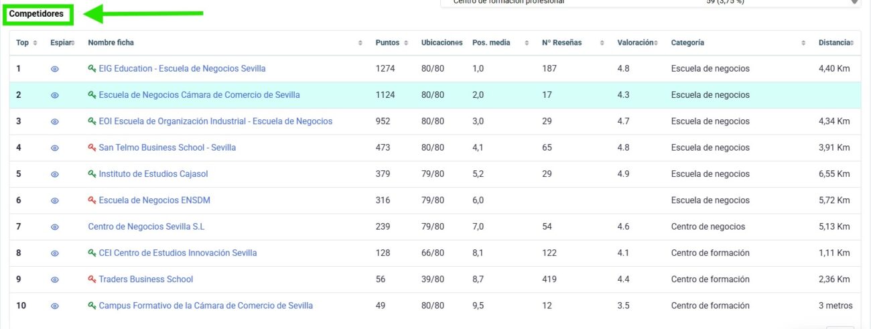The width and height of the screenshot is (871, 329).
Task: Click the eye icon for Escuela de Negocios Cámara de Comercio
Action: (x=55, y=95)
